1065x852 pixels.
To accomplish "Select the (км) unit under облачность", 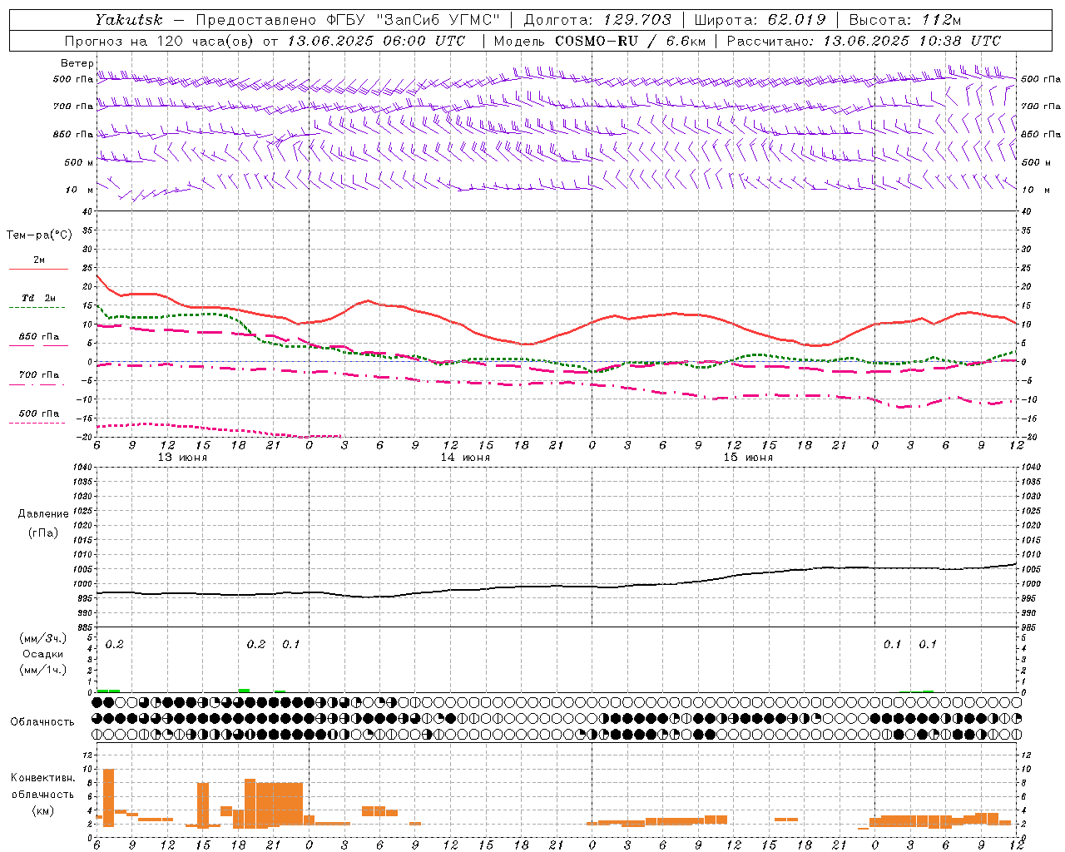I will pyautogui.click(x=42, y=810).
